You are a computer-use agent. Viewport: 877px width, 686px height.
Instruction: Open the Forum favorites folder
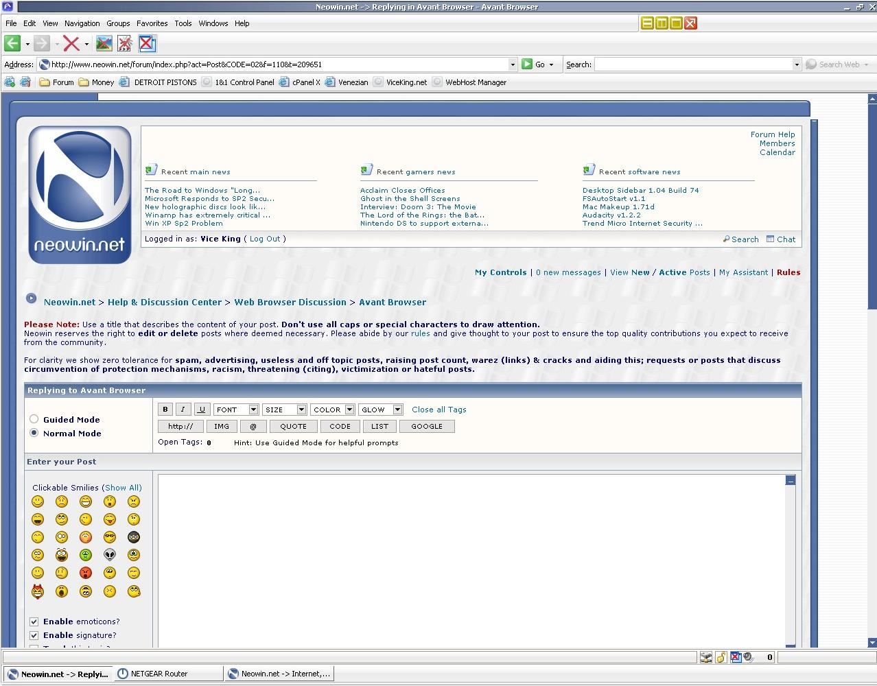click(57, 82)
